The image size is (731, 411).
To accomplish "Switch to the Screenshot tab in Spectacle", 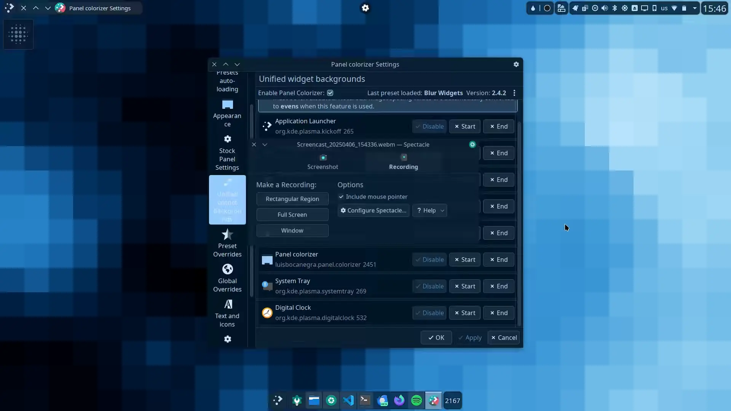I will coord(323,162).
